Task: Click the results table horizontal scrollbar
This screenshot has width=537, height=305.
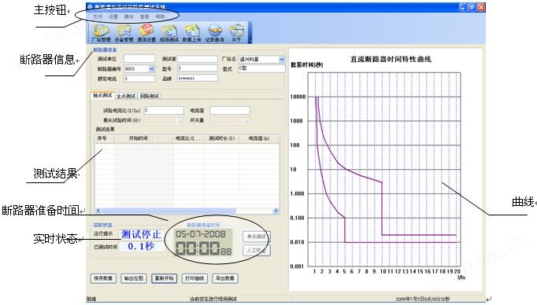Action: (x=187, y=211)
